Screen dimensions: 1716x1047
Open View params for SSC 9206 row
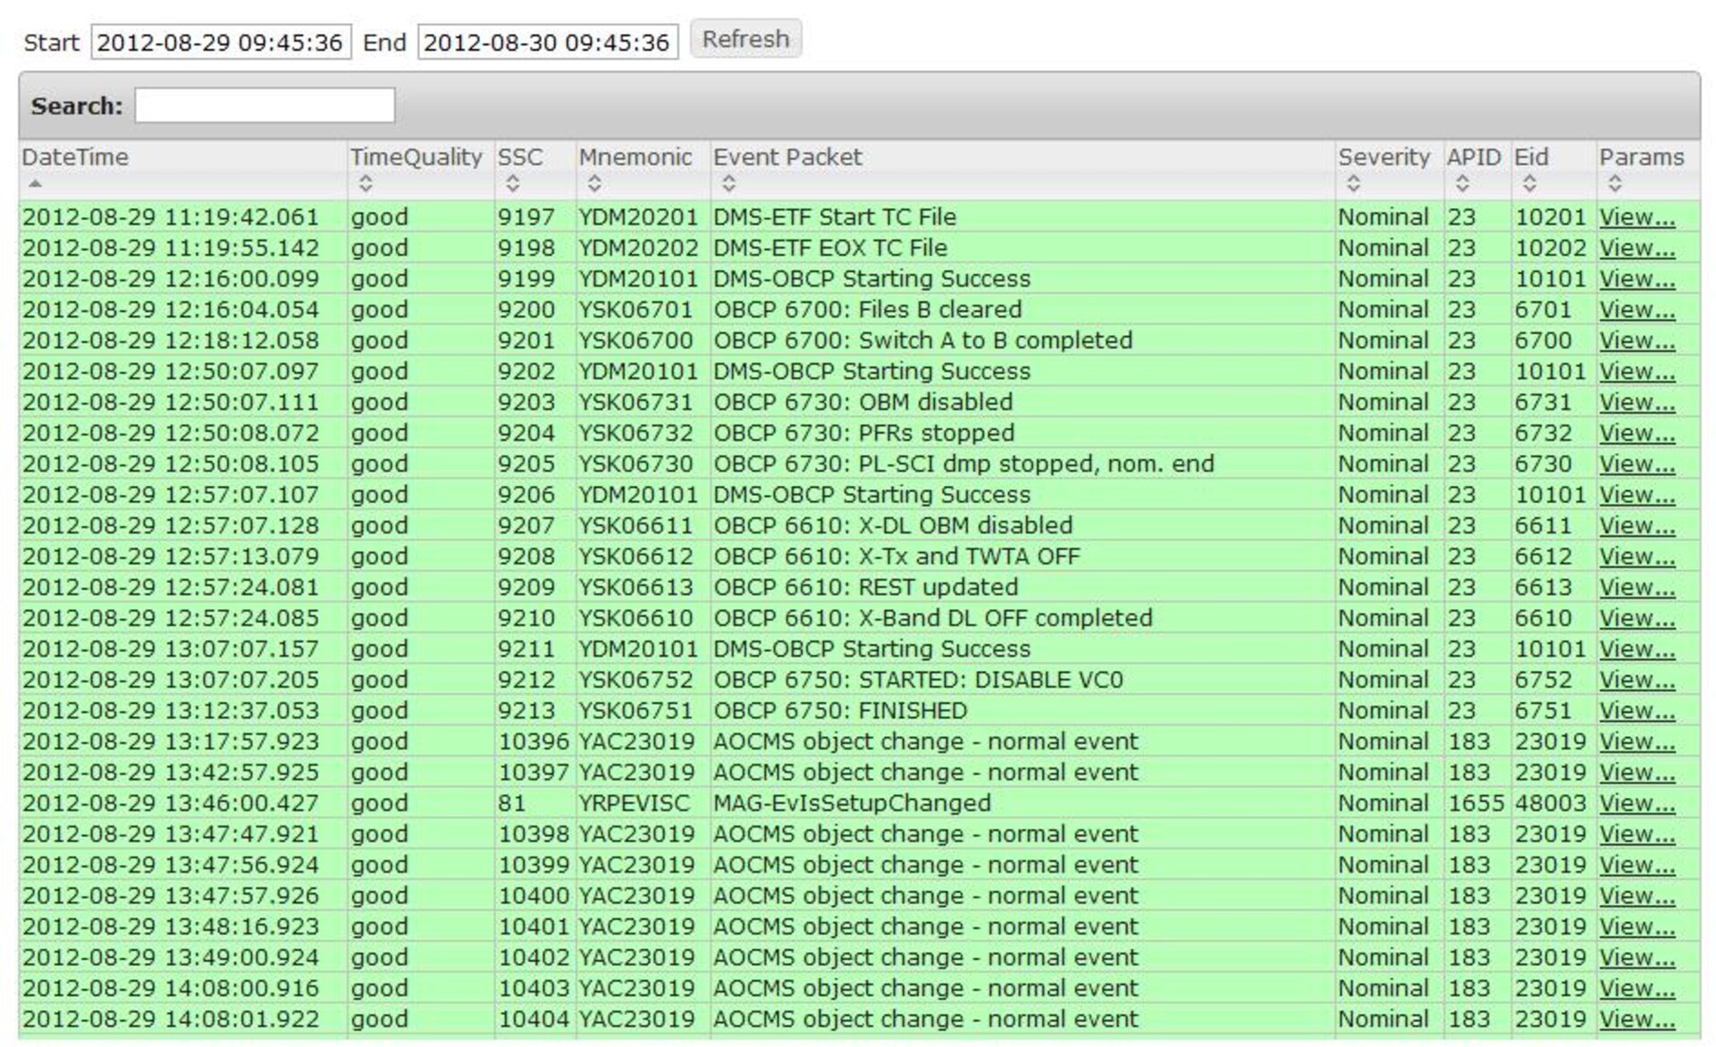(x=1636, y=494)
